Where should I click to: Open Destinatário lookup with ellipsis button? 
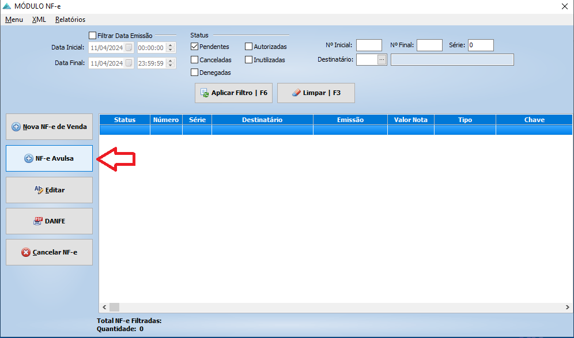[382, 60]
